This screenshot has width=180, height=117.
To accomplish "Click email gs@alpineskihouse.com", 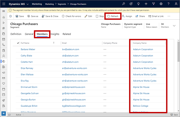I will tap(74, 93).
